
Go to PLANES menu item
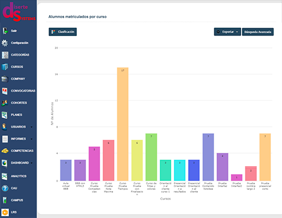pyautogui.click(x=16, y=115)
